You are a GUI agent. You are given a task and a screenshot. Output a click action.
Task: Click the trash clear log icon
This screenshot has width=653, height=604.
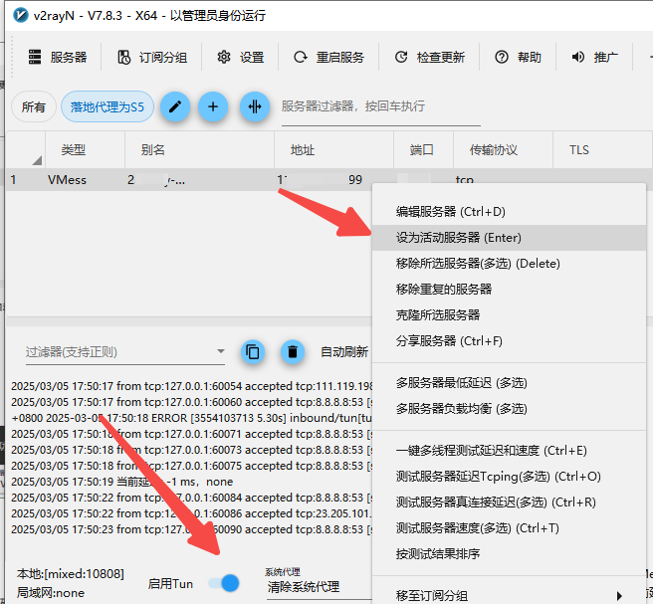point(293,352)
